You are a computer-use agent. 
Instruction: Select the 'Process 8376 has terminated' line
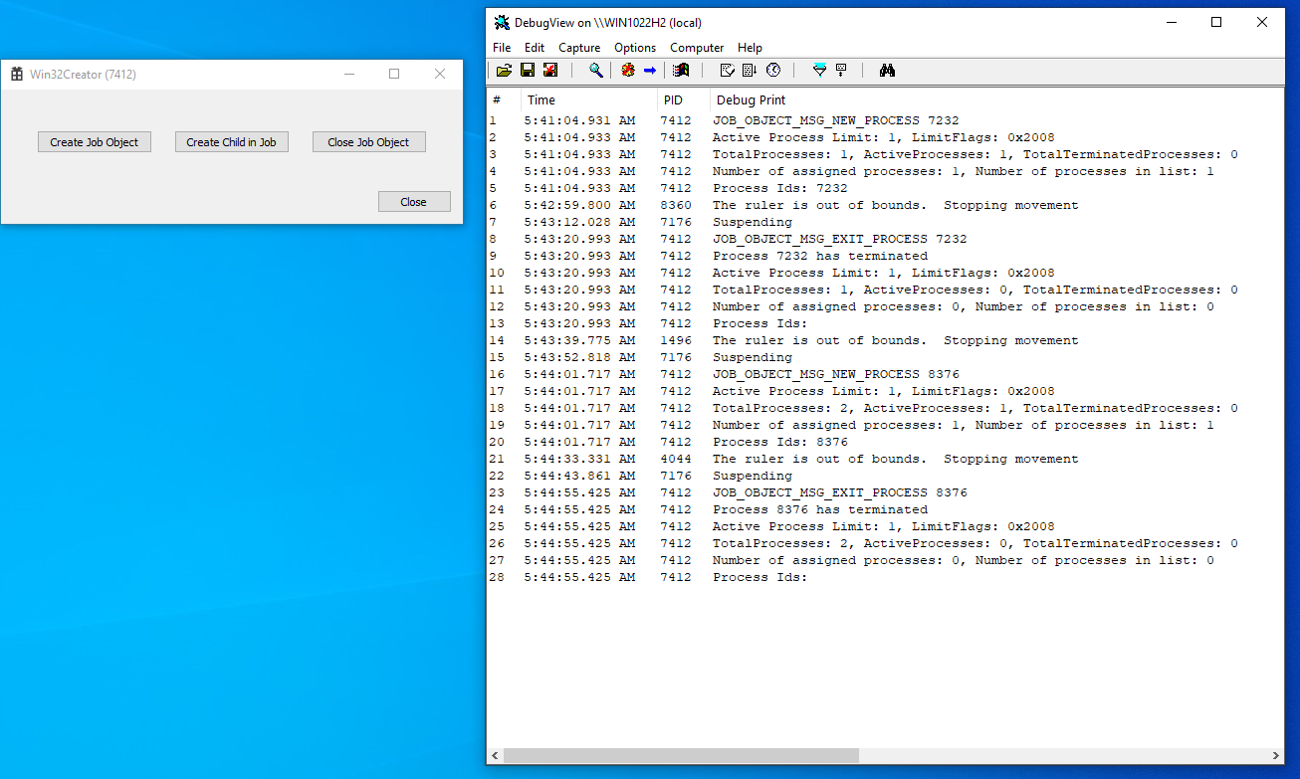coord(820,509)
